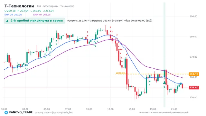Viewport: 206px width, 116px height.
Task: Open the @panovqtrade_bot link
Action: (x=62, y=112)
